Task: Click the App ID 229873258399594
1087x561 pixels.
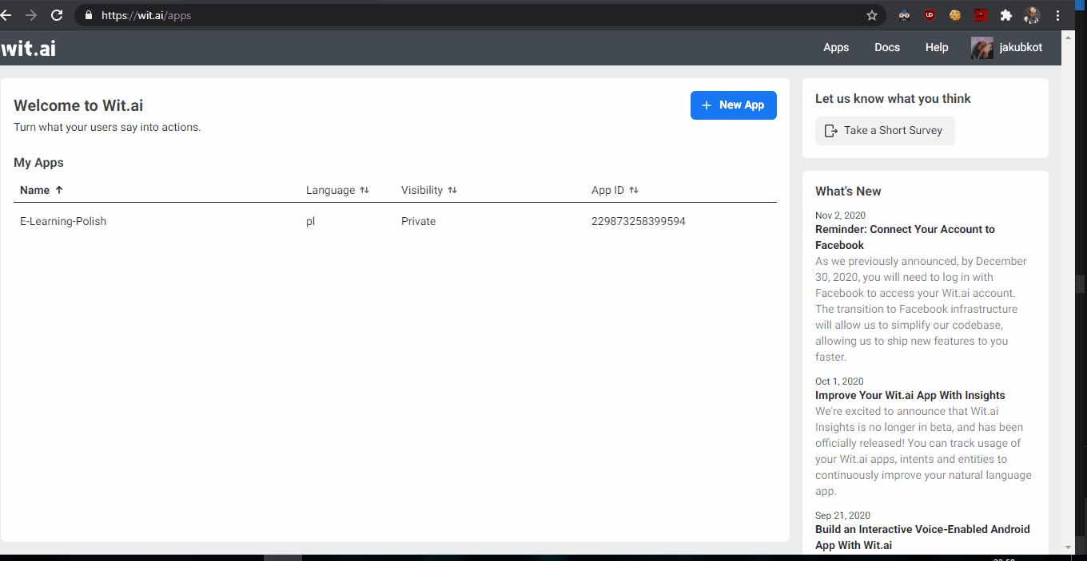Action: (639, 221)
